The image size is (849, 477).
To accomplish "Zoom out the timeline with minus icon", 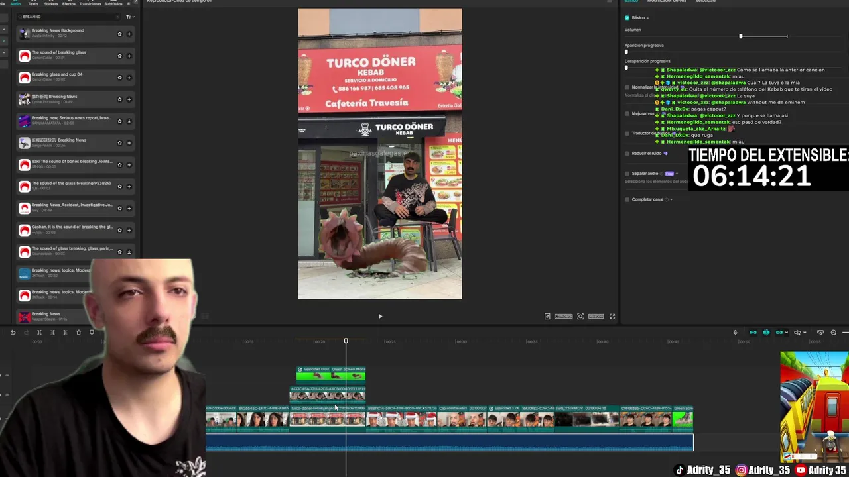I will (x=834, y=333).
